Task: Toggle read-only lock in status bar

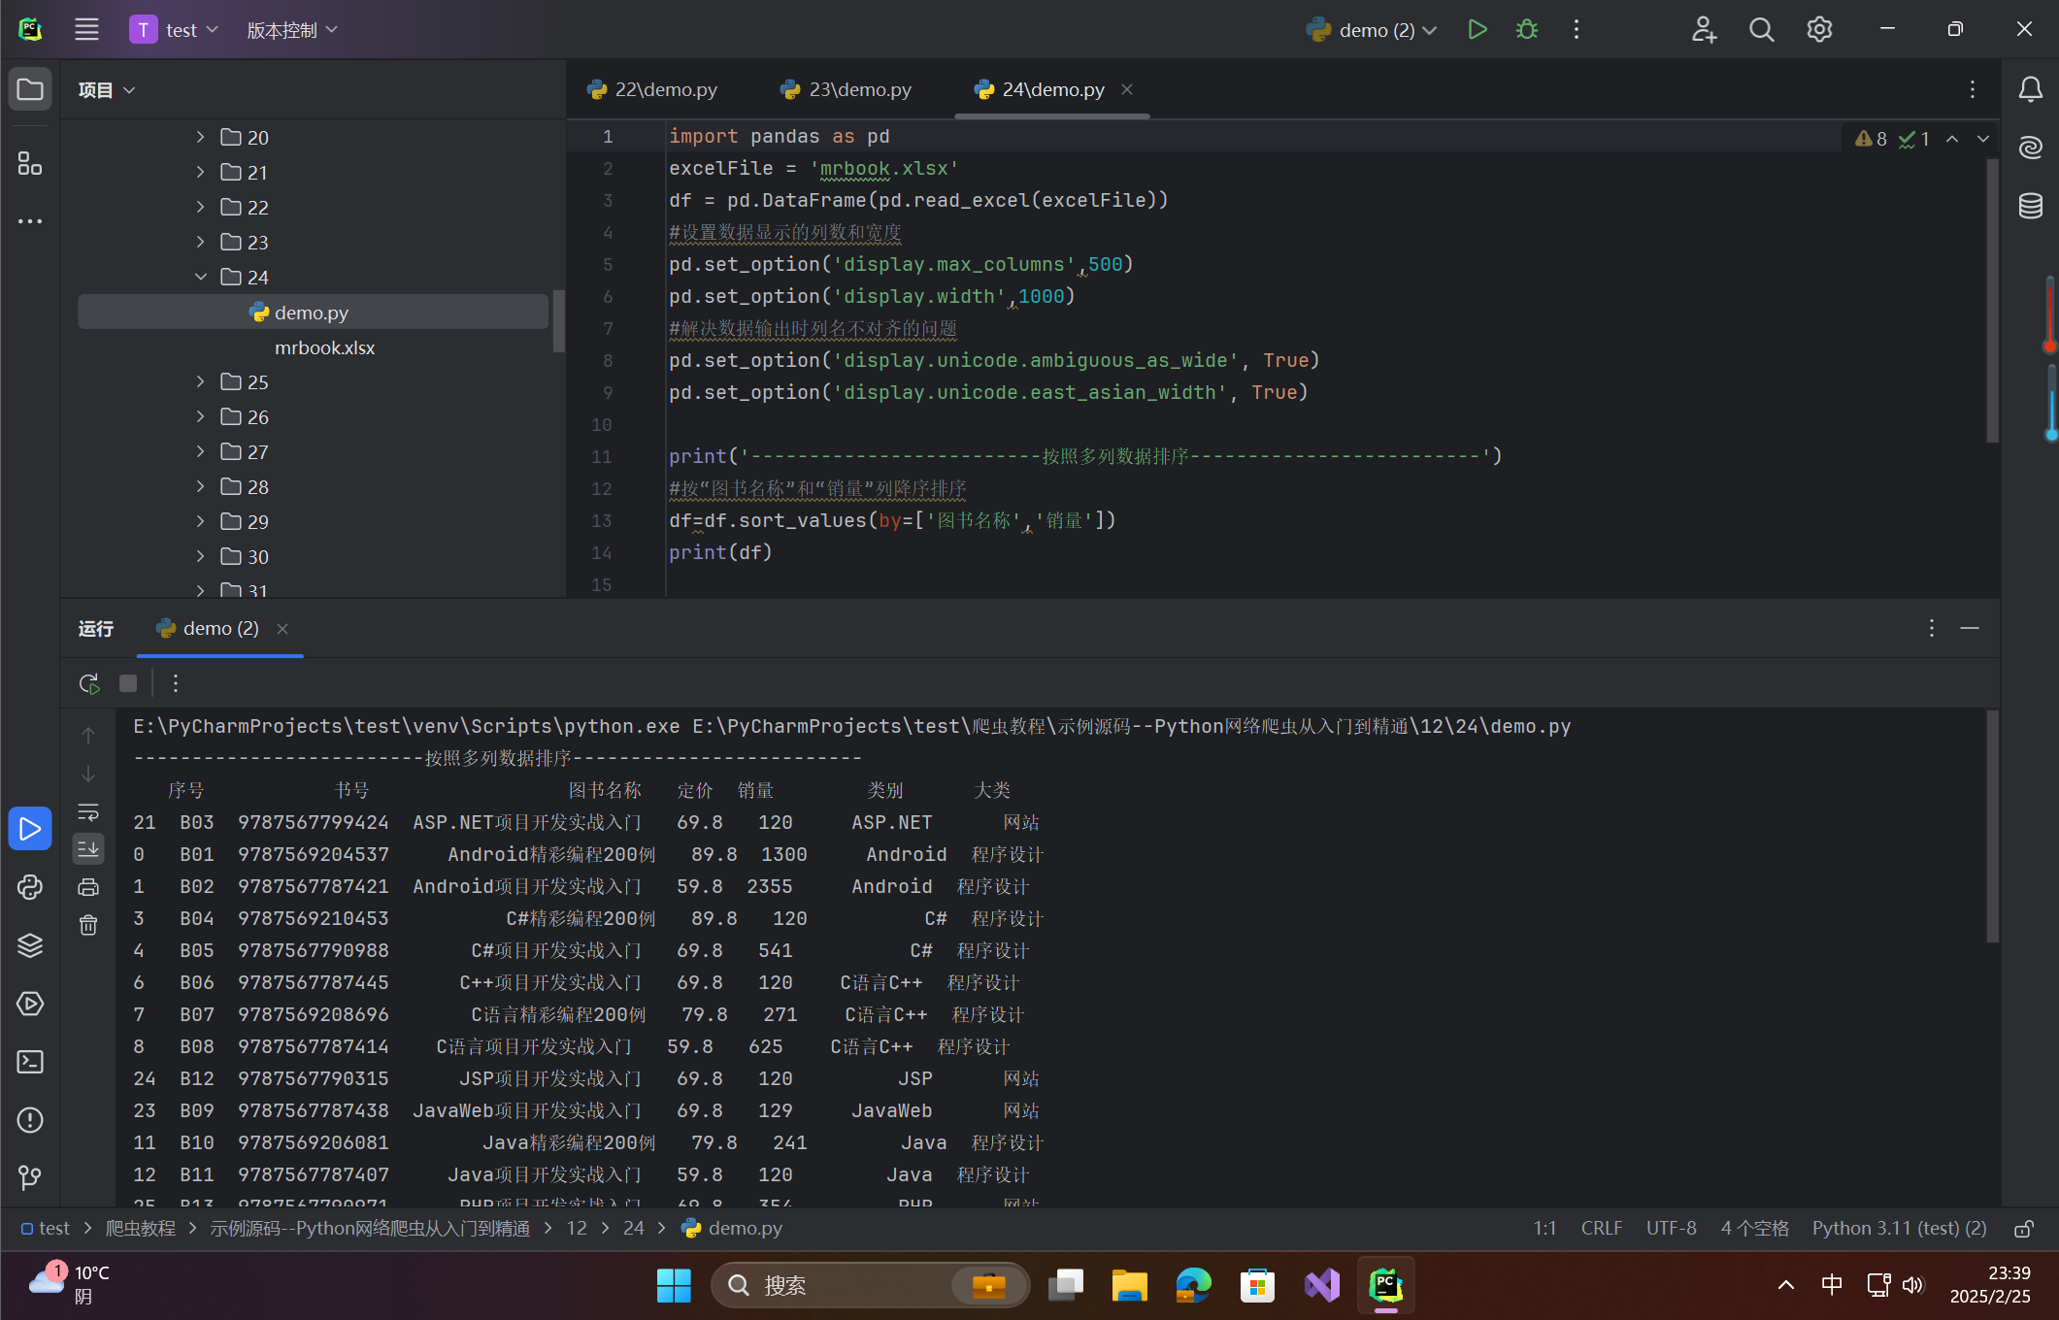Action: tap(2024, 1229)
